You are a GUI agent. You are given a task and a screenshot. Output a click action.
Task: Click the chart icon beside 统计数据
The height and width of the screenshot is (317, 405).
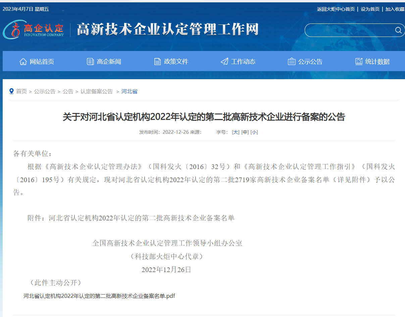(x=359, y=61)
